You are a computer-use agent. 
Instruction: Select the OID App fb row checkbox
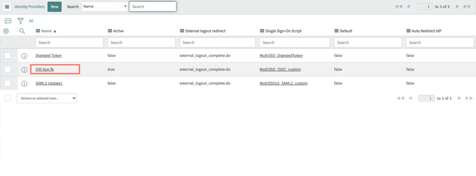coord(8,69)
